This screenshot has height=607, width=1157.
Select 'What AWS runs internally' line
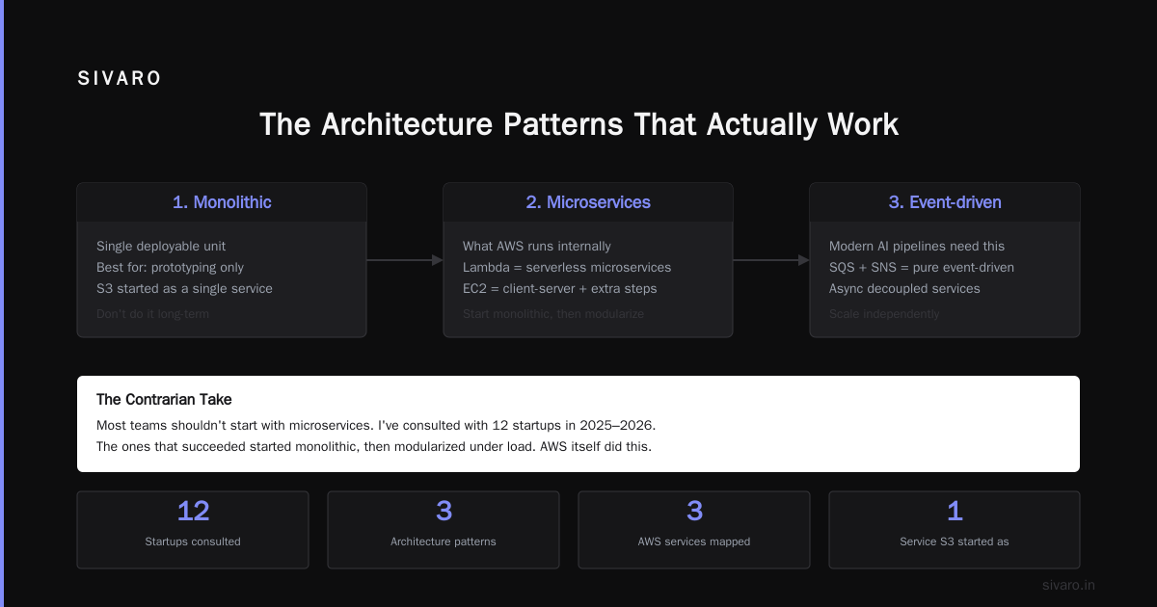click(x=537, y=246)
